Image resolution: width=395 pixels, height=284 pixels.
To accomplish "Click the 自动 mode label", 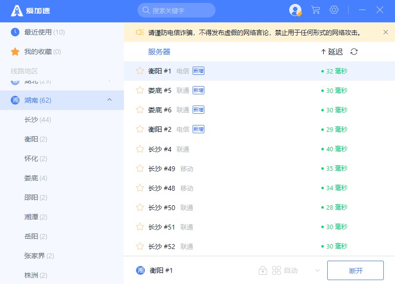I will pyautogui.click(x=291, y=270).
